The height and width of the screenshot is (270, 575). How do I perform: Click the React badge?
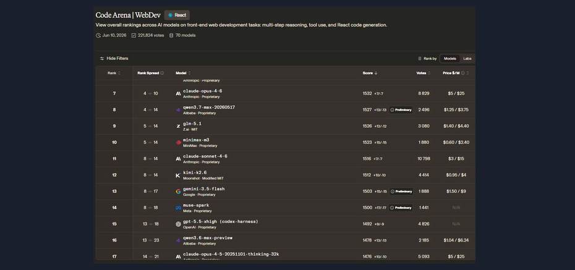[x=177, y=15]
